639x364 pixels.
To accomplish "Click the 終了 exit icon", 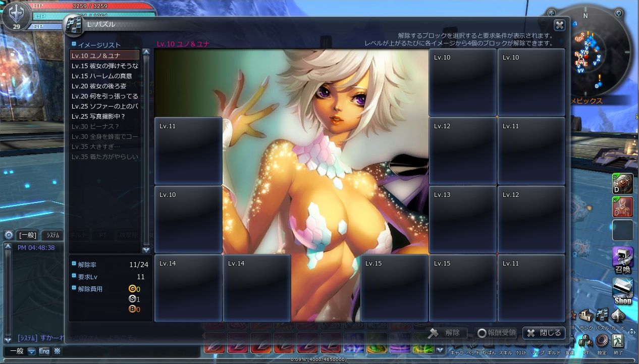I will click(x=618, y=342).
